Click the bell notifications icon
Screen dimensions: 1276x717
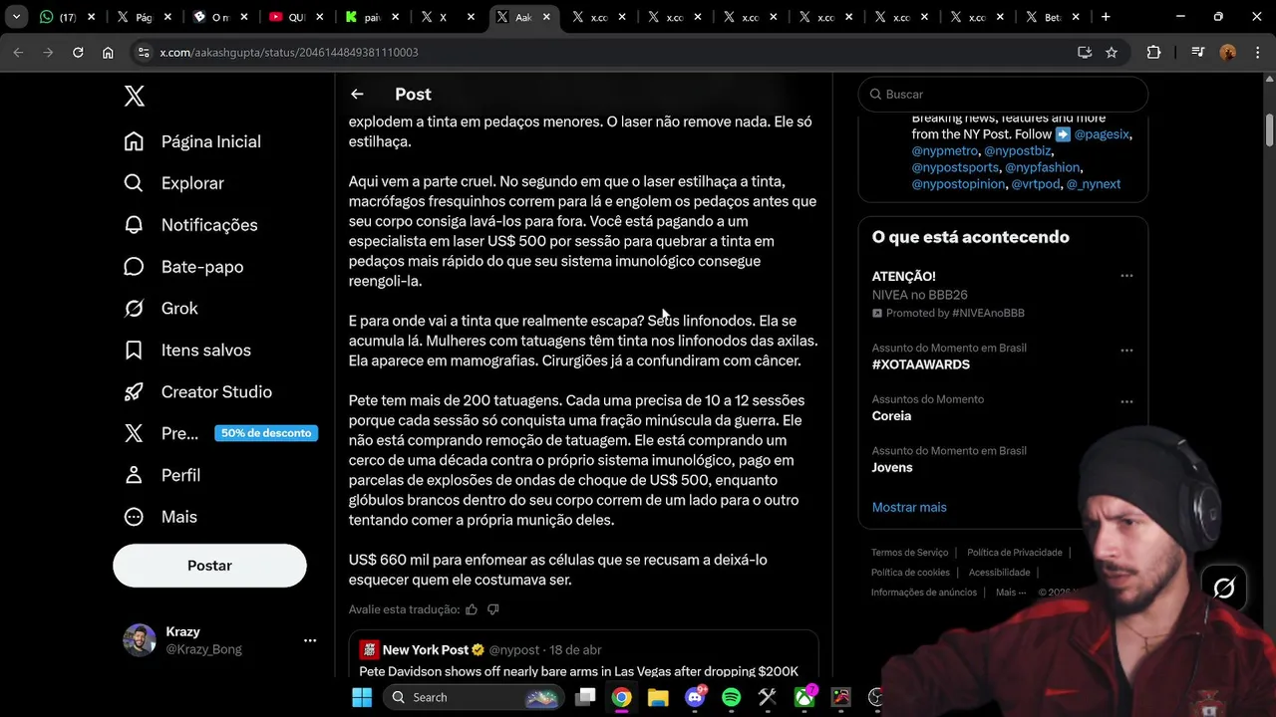pyautogui.click(x=134, y=225)
